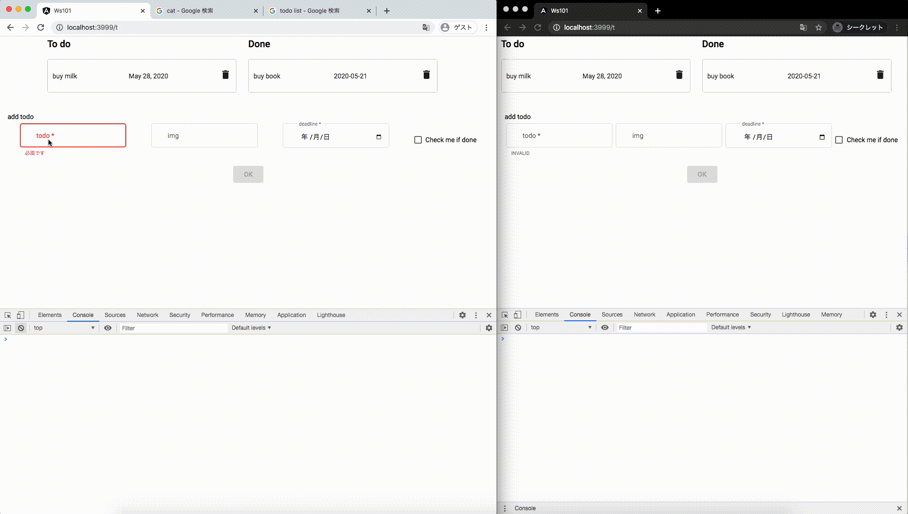Screen dimensions: 908x514
Task: Expand Default levels dropdown in left console
Action: pyautogui.click(x=251, y=328)
